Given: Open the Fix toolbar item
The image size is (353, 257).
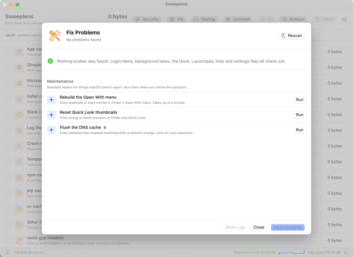Looking at the screenshot, I should (x=176, y=19).
